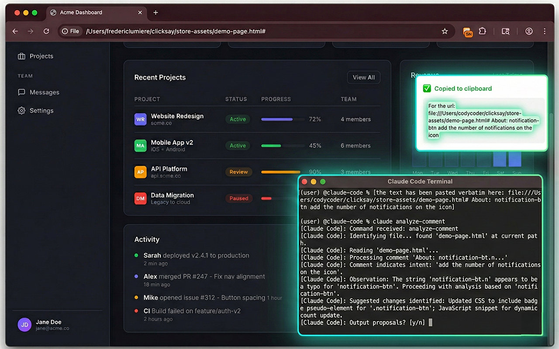Open Settings via the gear icon
This screenshot has width=559, height=349.
(21, 110)
